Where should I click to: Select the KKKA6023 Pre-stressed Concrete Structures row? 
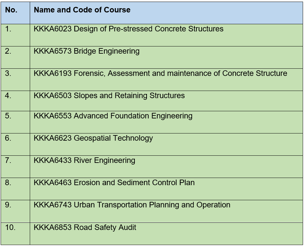click(128, 29)
